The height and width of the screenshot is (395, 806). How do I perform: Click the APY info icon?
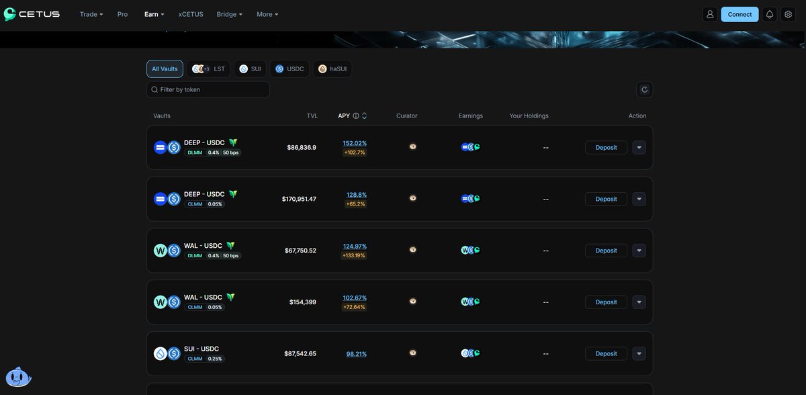point(356,116)
